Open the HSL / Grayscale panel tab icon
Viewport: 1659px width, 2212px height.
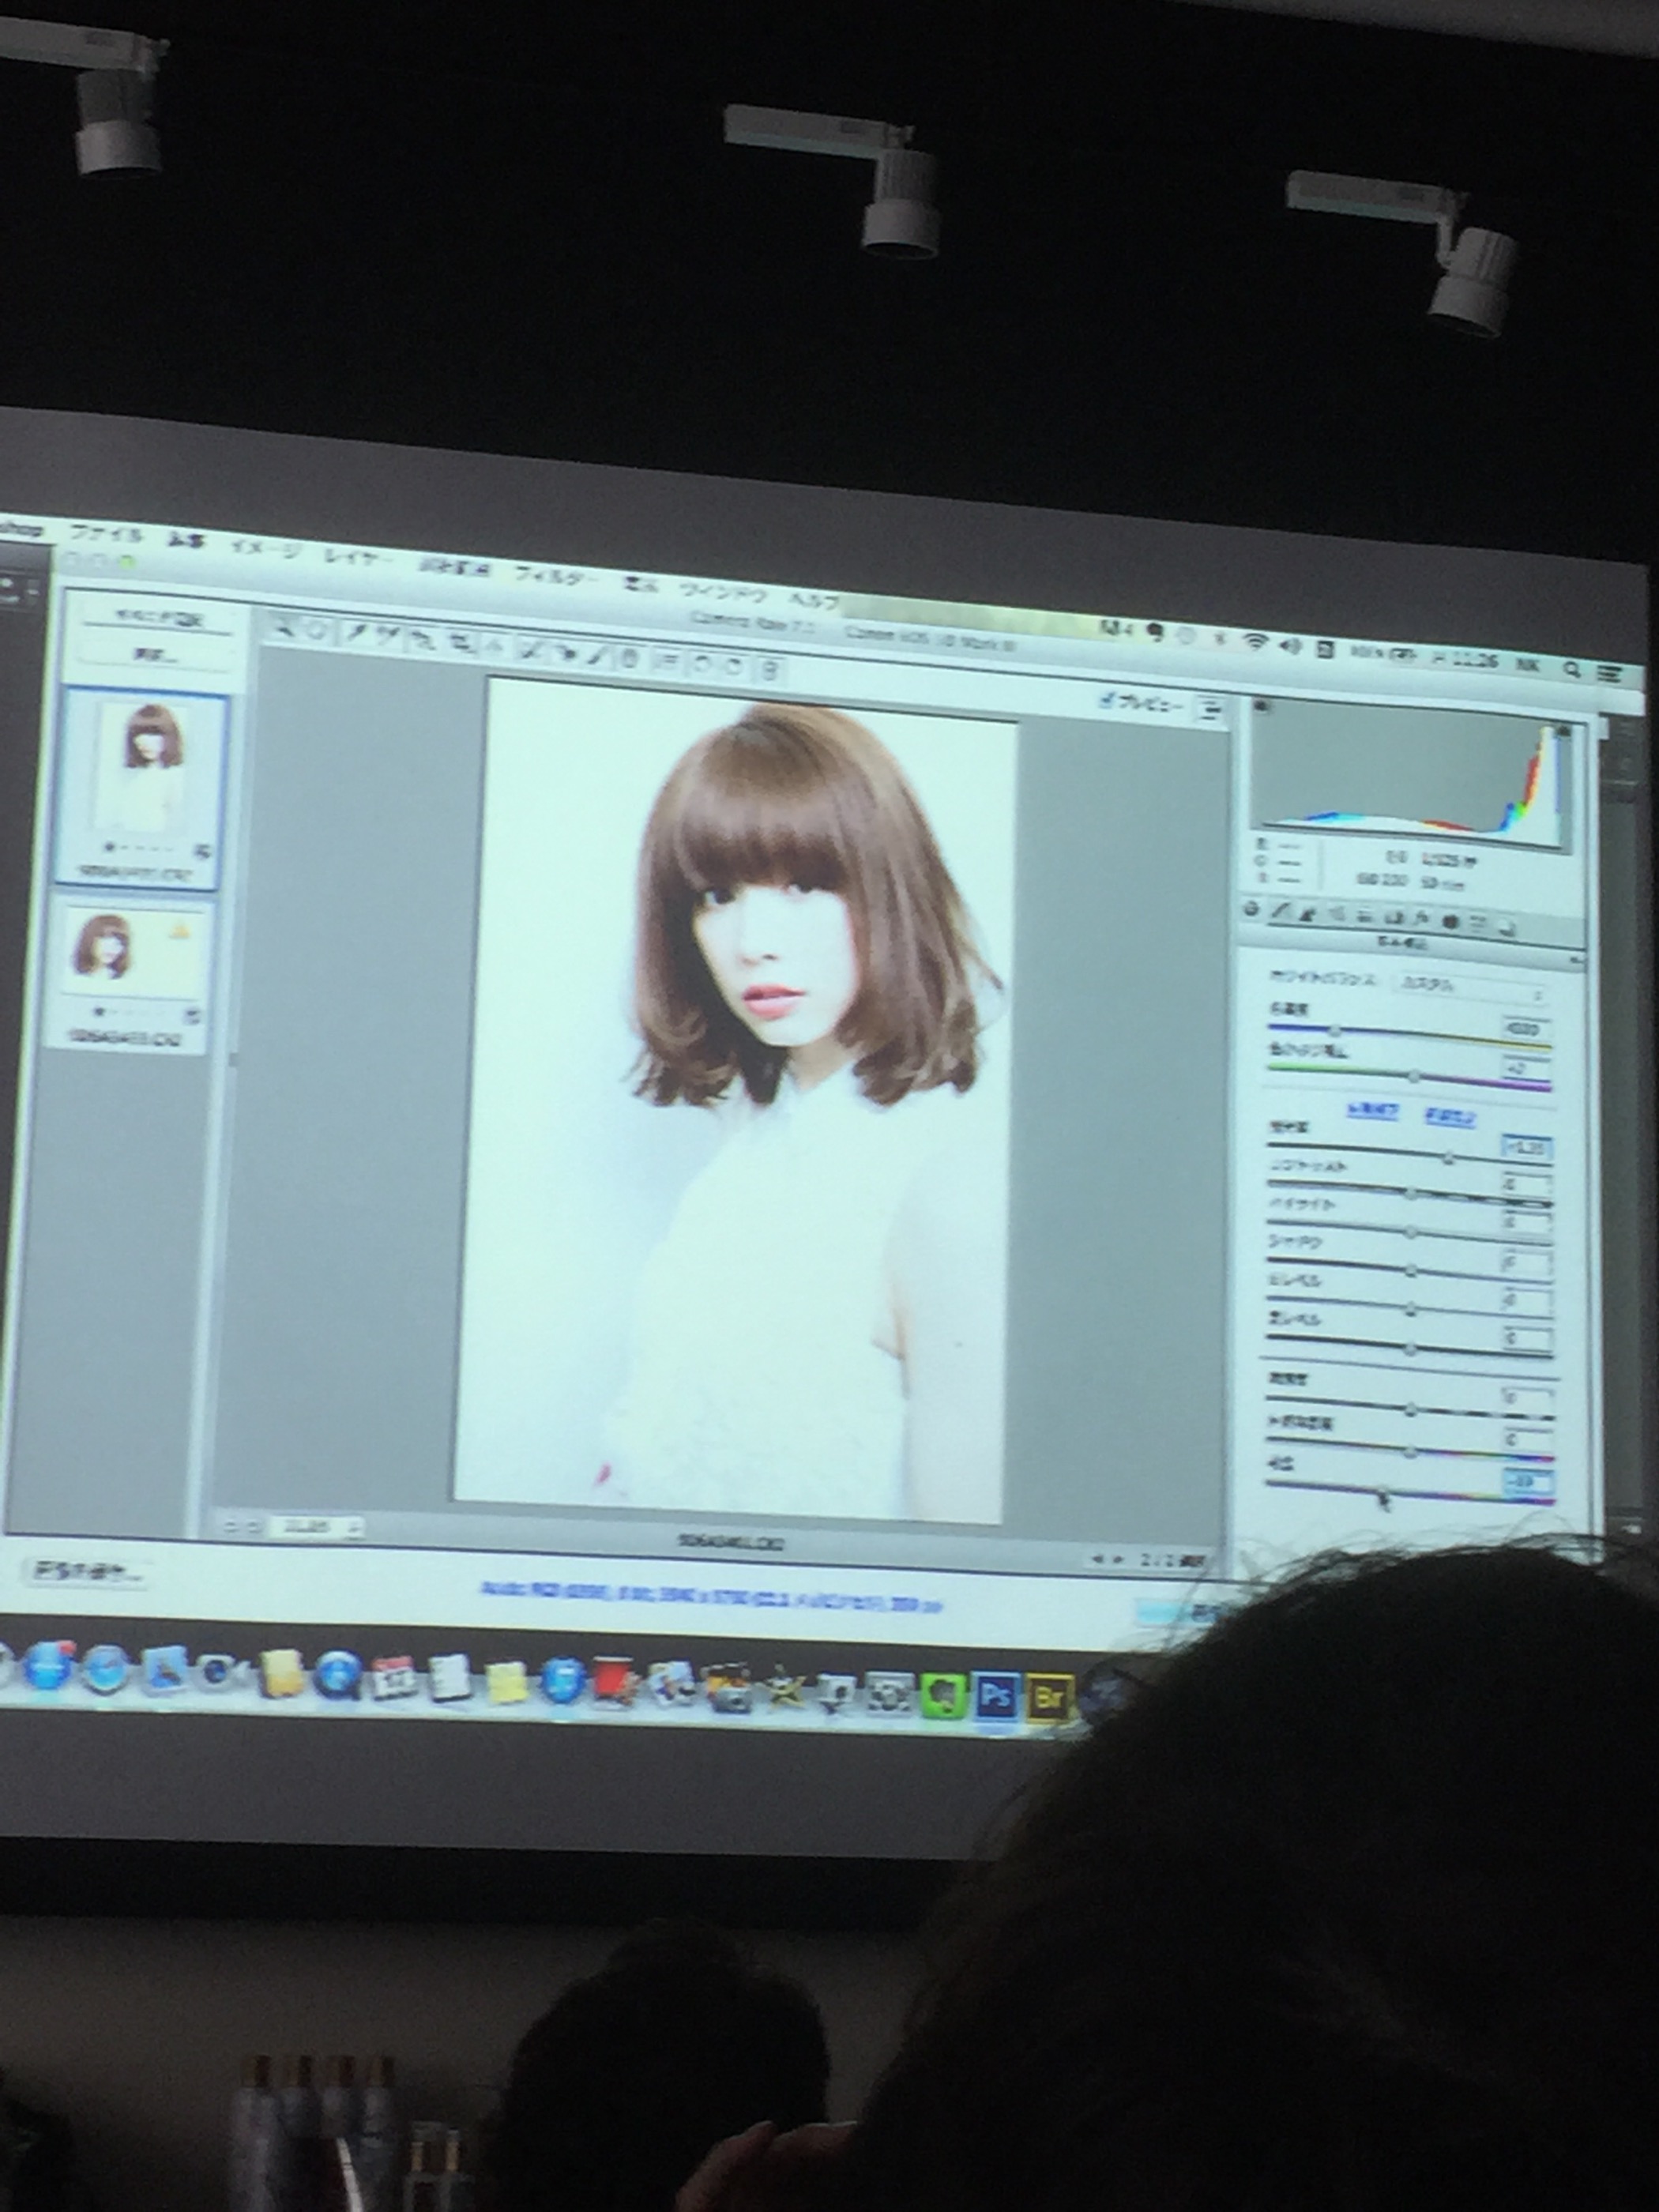pyautogui.click(x=1338, y=915)
